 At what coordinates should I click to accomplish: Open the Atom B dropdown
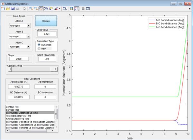pyautogui.click(x=19, y=36)
